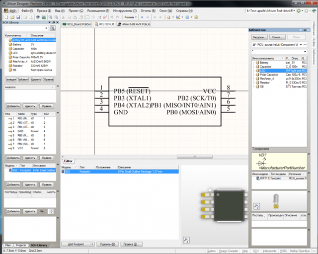Open the Режим dropdown in toolbar

tap(130, 17)
